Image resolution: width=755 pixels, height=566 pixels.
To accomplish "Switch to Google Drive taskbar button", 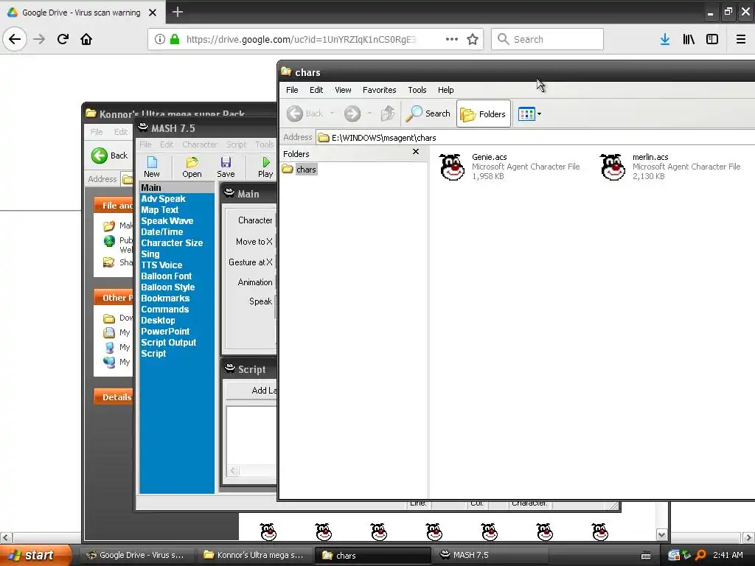I will click(136, 555).
